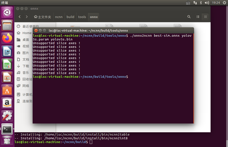Click the terminal icon in launcher
The width and height of the screenshot is (228, 147).
pos(7,129)
